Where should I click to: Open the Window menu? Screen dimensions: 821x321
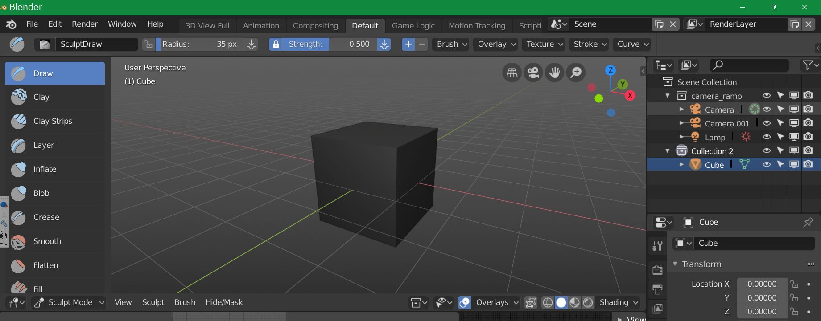point(122,24)
